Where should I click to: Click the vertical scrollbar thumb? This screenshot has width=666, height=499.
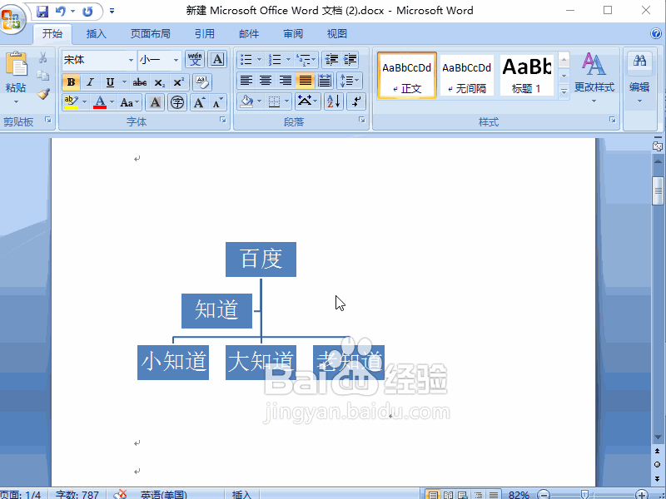coord(658,190)
